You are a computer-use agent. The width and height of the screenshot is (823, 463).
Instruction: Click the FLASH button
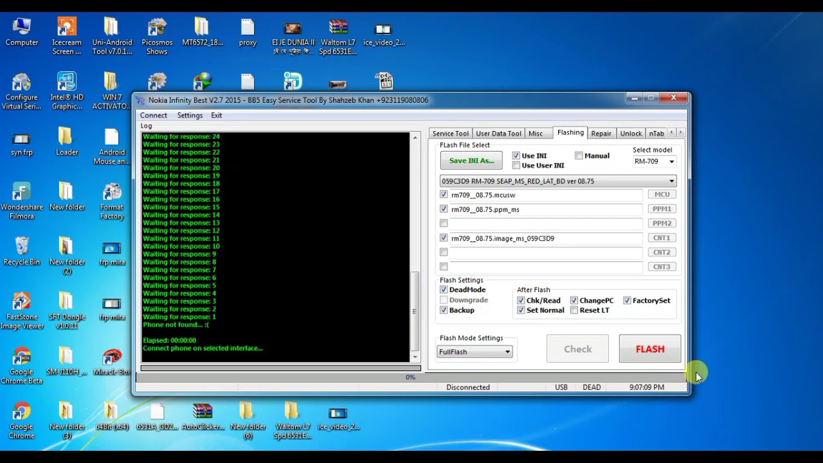(x=649, y=349)
